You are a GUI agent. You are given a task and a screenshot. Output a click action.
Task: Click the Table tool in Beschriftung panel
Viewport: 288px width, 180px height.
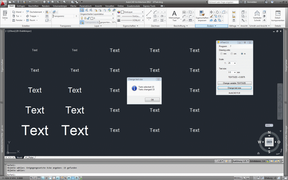tap(191, 20)
